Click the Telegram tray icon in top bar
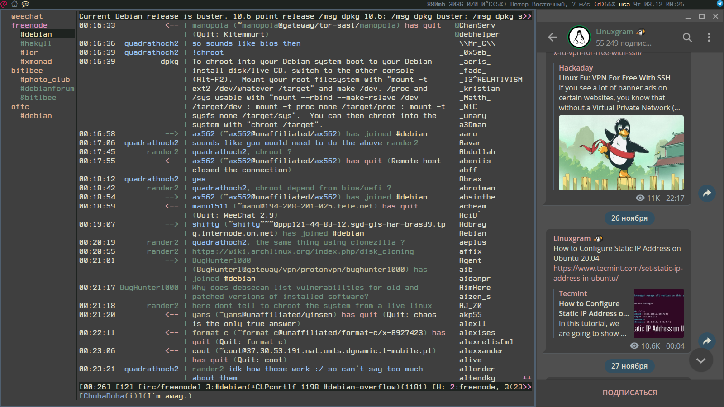The height and width of the screenshot is (407, 724). 719,4
